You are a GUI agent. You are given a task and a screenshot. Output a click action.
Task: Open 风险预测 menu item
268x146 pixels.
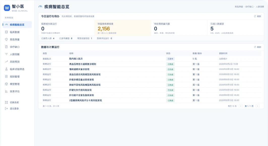pos(17,62)
